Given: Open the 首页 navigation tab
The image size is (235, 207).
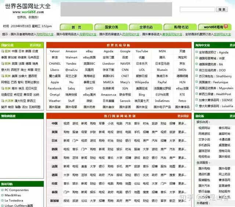Looking at the screenshot, I should [76, 27].
